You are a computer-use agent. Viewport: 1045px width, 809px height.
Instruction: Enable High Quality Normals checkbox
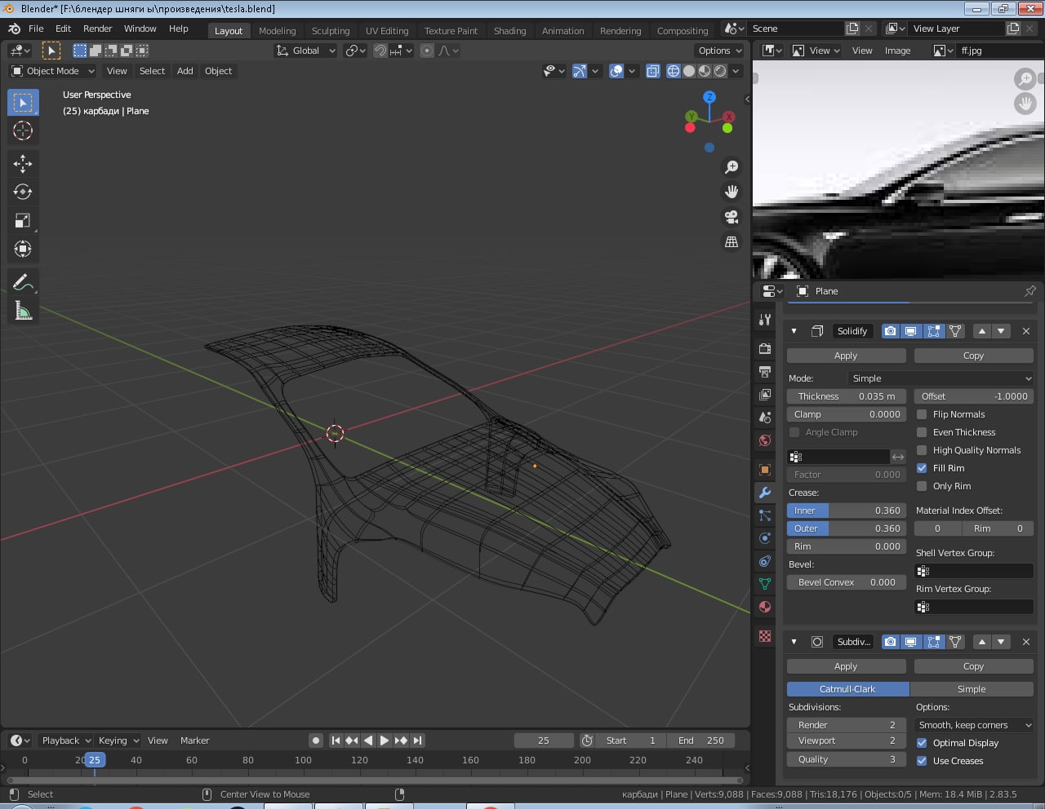pos(922,450)
